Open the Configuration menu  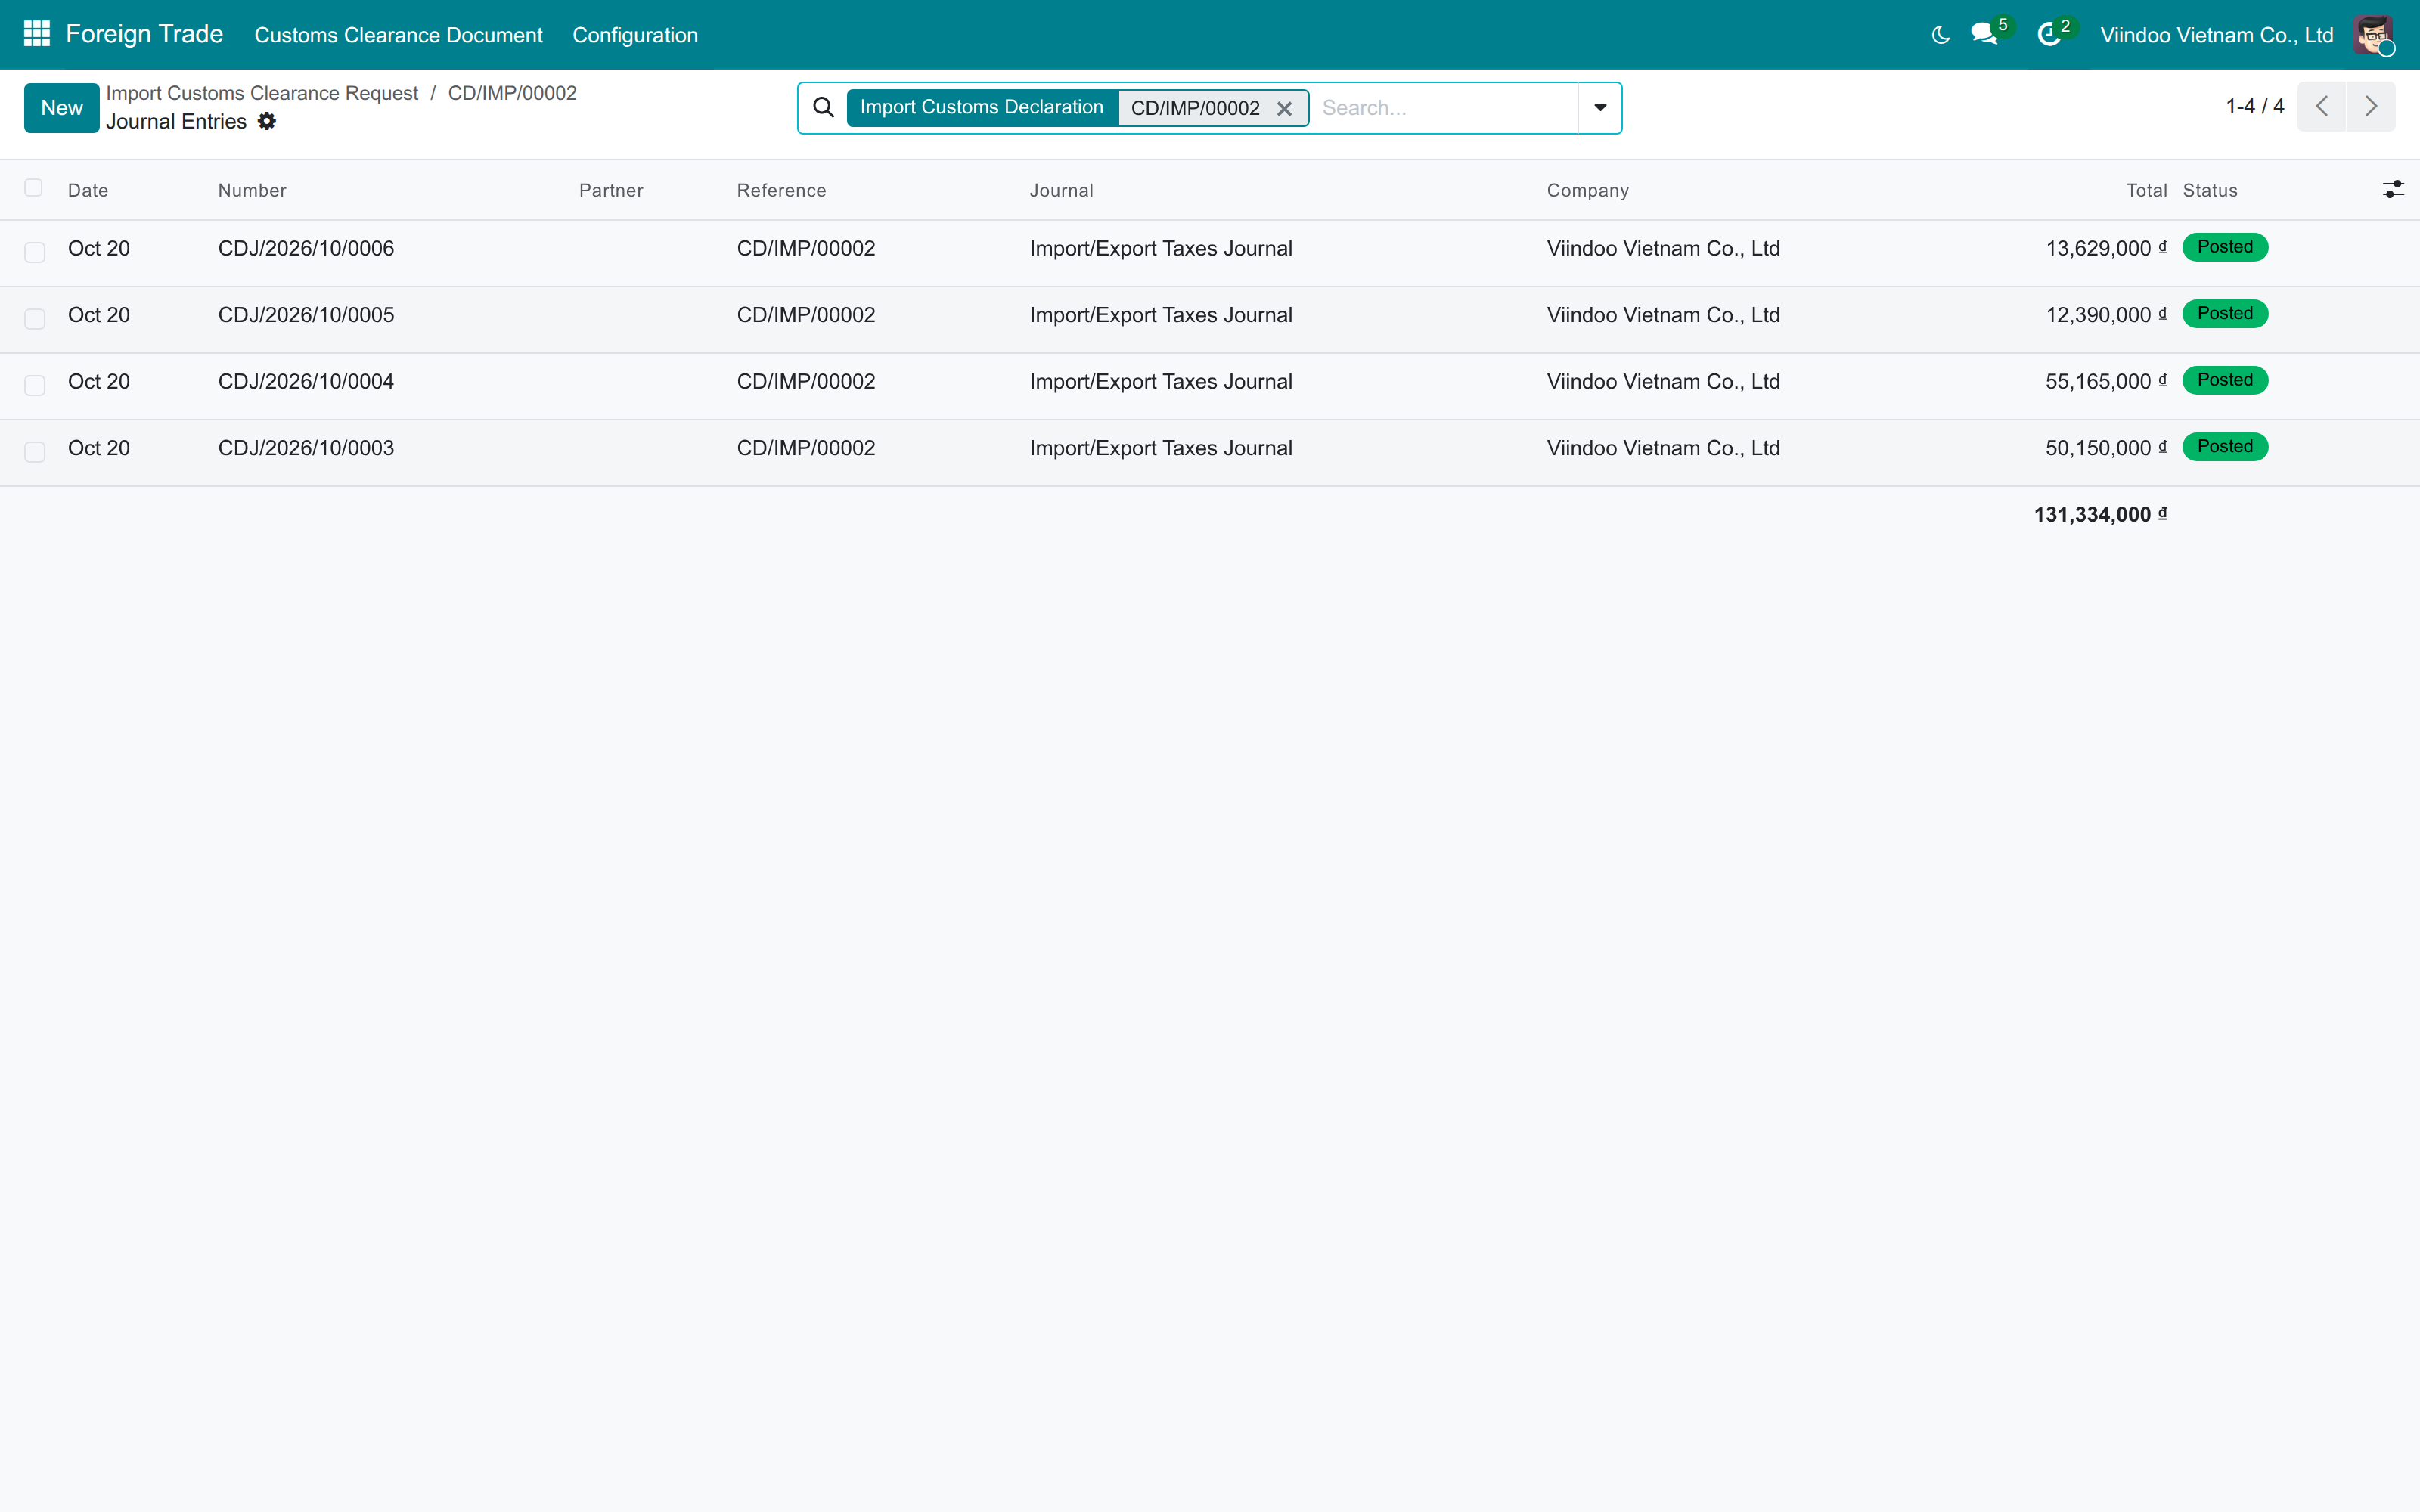click(x=635, y=35)
